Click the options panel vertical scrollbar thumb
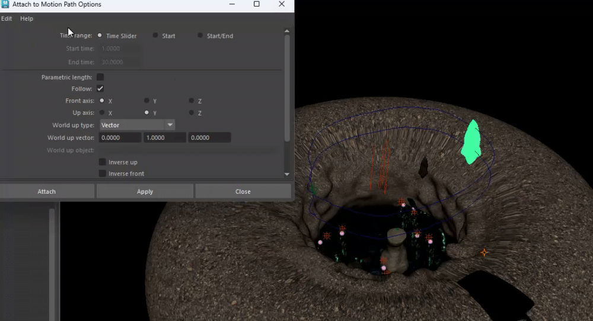The image size is (593, 321). point(286,88)
